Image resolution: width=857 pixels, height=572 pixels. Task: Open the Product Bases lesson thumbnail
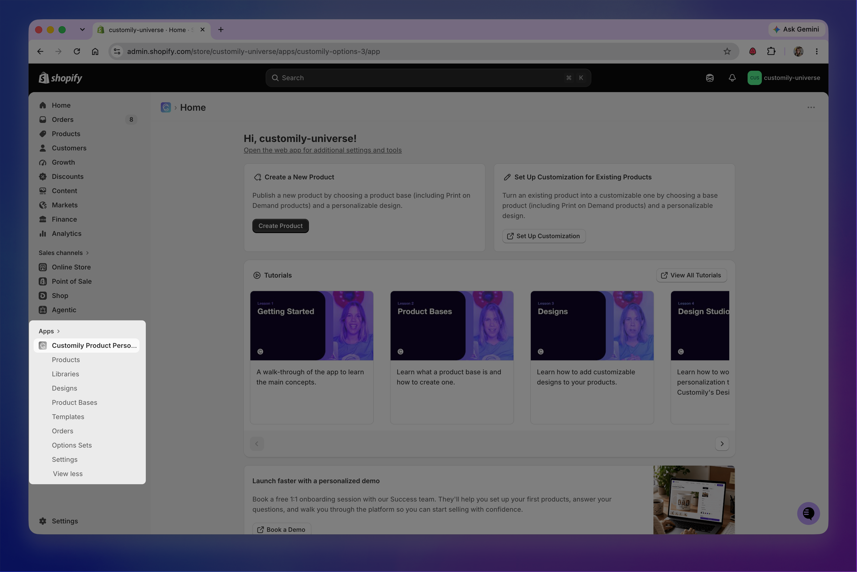pyautogui.click(x=452, y=325)
